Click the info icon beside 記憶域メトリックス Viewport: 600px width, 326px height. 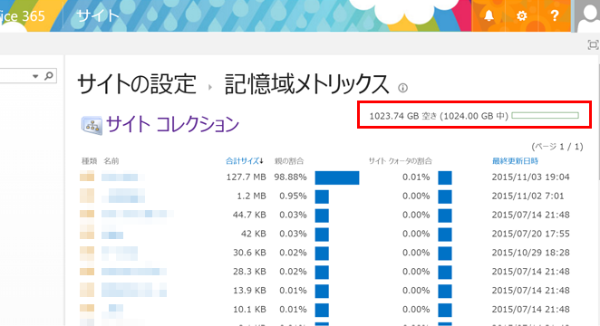[x=402, y=88]
